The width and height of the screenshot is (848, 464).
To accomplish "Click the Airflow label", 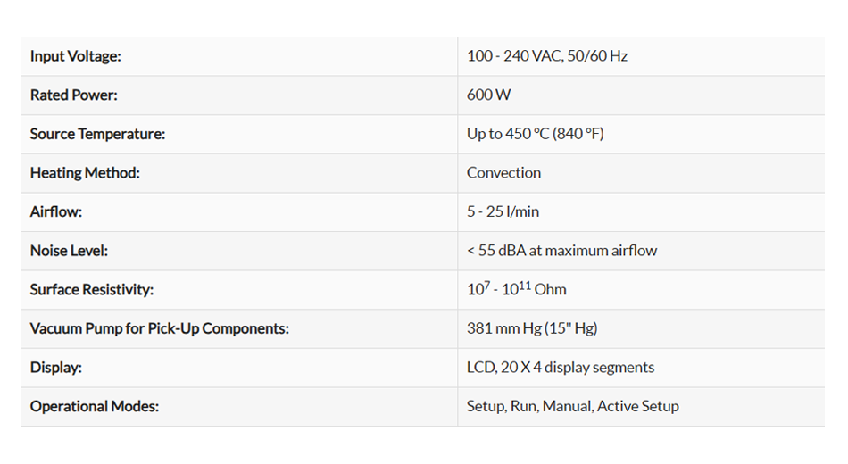I will pyautogui.click(x=56, y=212).
